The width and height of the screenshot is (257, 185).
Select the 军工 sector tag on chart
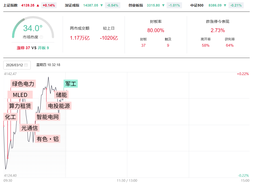coord(71,84)
